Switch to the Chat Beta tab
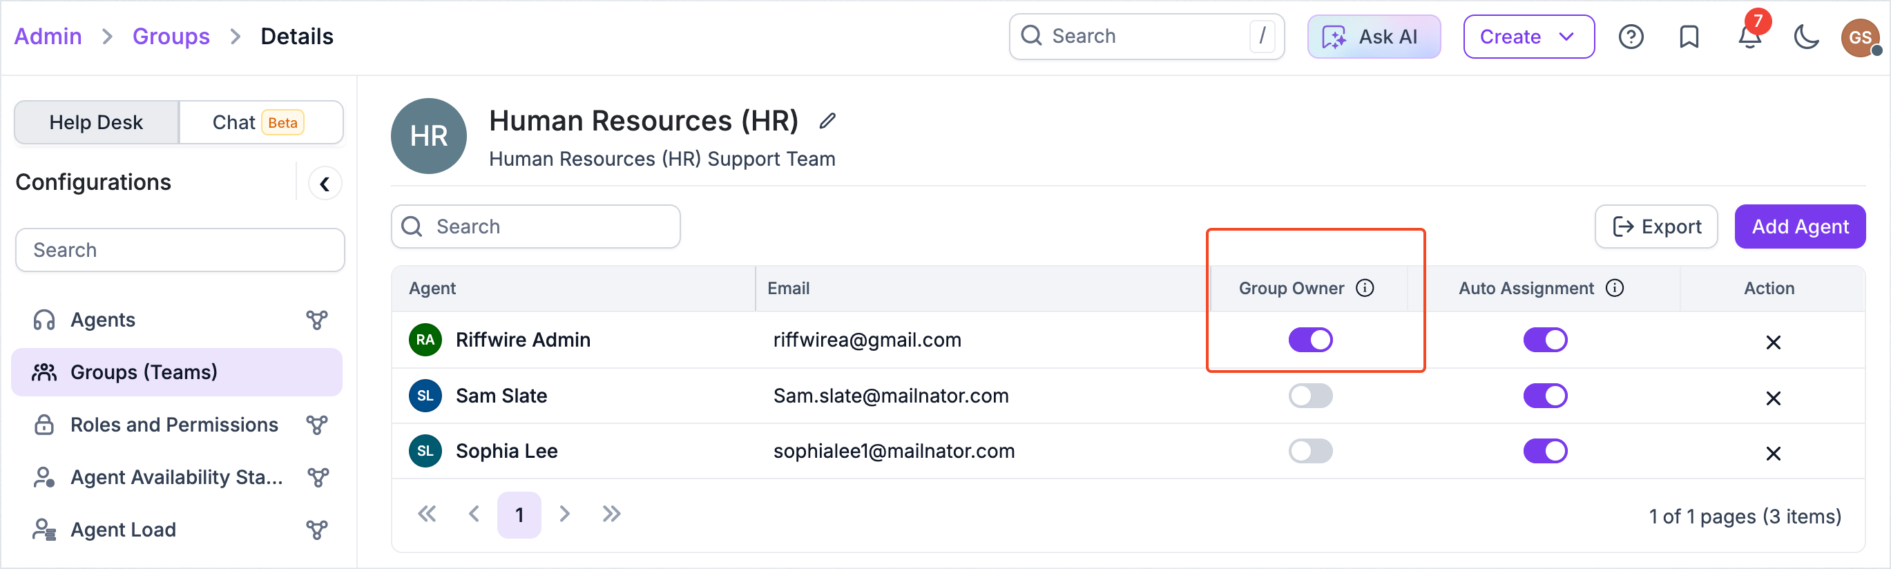Screen dimensions: 1891x569 pos(260,123)
